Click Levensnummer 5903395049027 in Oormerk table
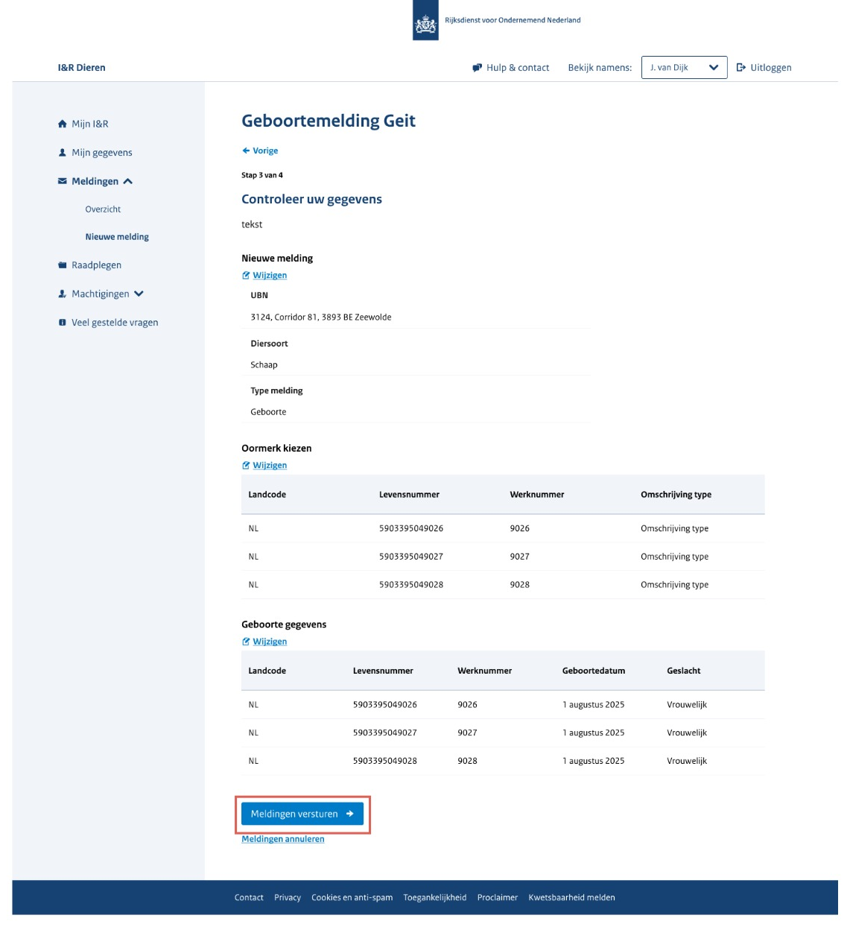The image size is (850, 927). (x=411, y=557)
